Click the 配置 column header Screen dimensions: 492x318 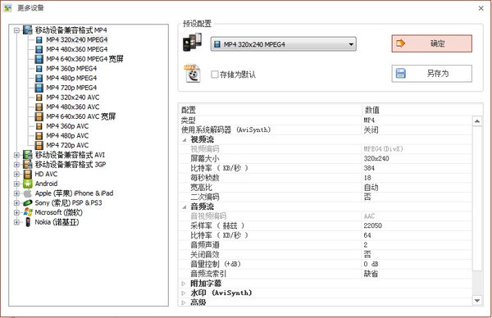pyautogui.click(x=189, y=110)
